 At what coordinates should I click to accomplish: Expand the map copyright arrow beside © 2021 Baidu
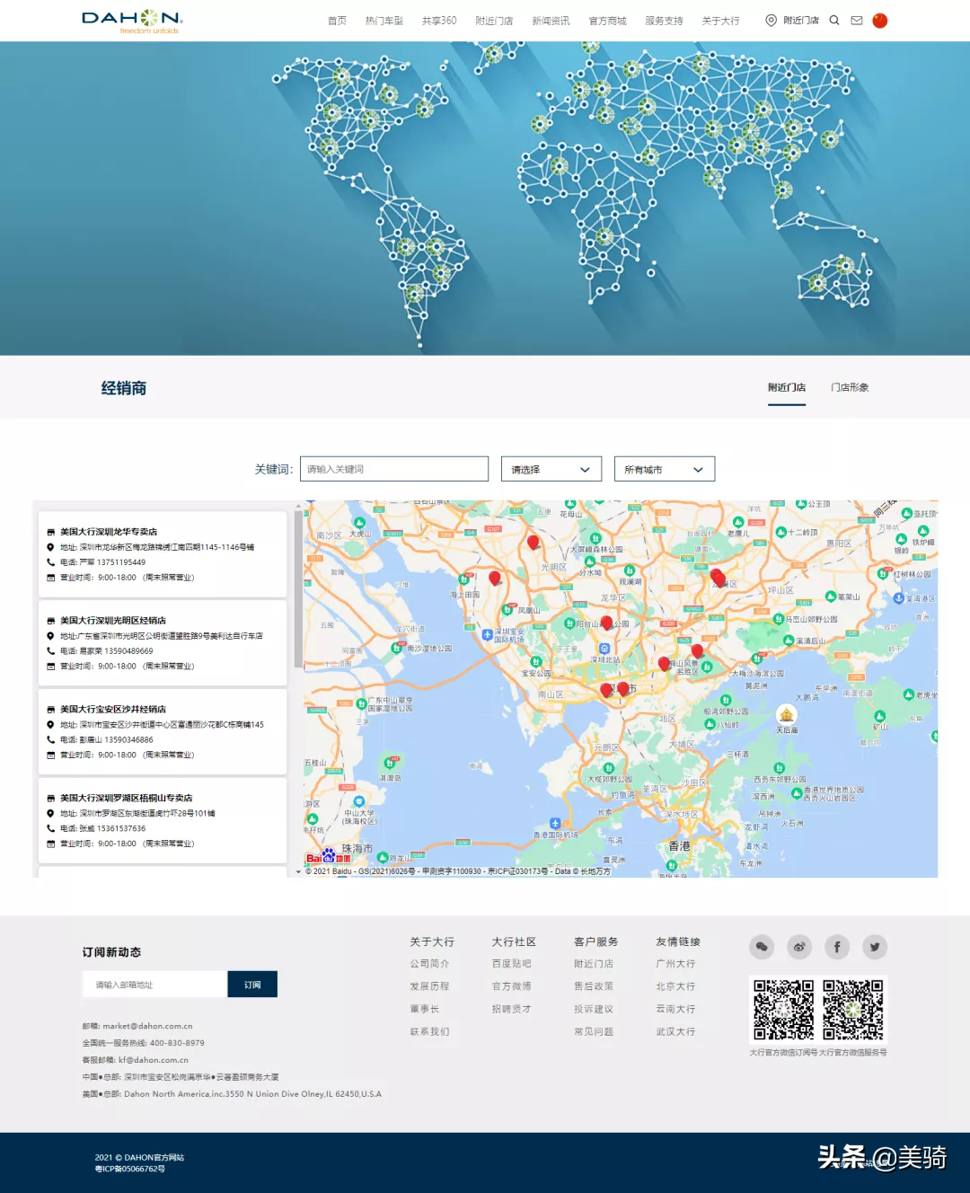point(299,871)
